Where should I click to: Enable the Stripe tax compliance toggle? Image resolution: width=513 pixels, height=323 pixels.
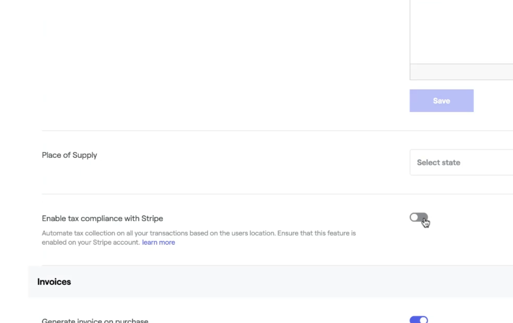(x=419, y=218)
